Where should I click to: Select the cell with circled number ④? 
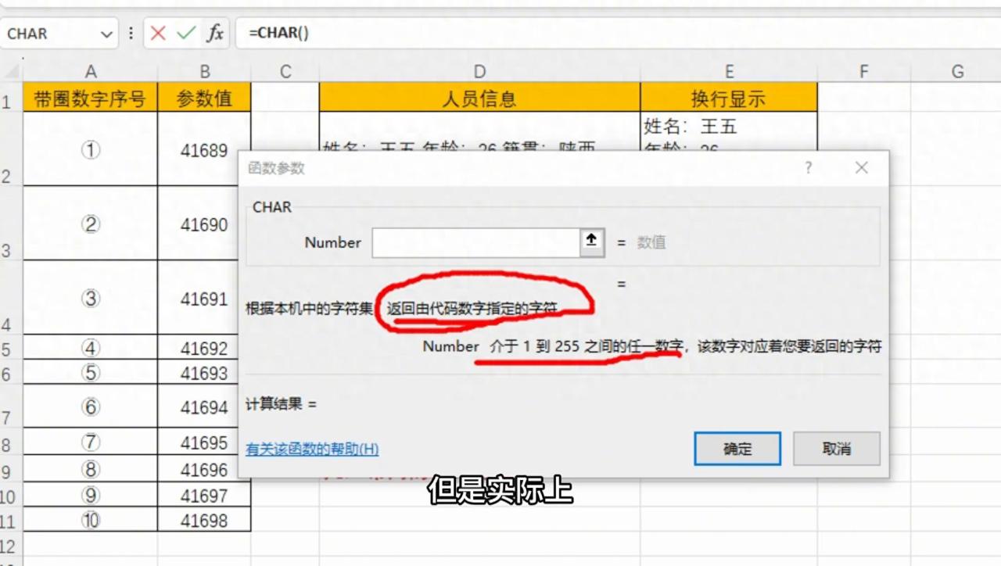pos(91,348)
